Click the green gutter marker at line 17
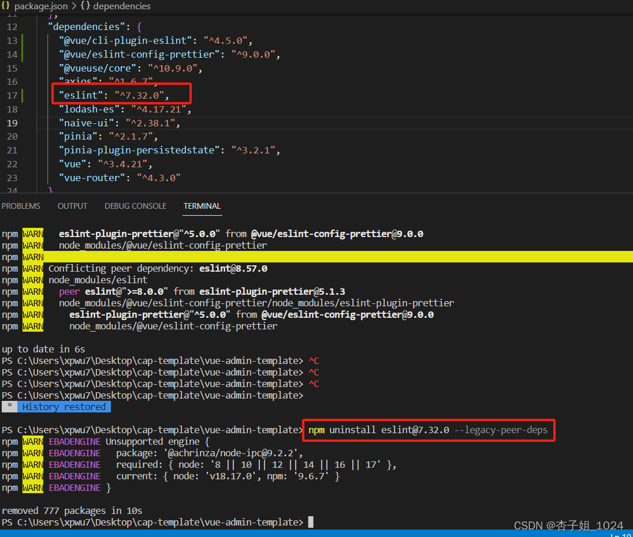This screenshot has height=537, width=633. click(22, 95)
